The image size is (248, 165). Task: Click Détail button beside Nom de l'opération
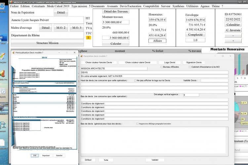pos(61,13)
